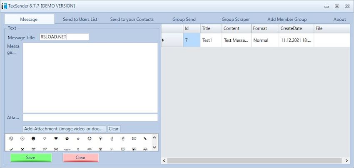This screenshot has height=168, width=354.
Task: Insert the pointing-up finger emoji
Action: tap(112, 138)
